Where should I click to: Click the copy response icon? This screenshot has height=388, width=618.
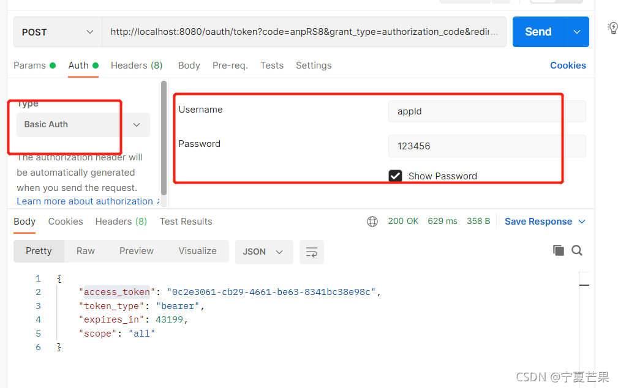(559, 250)
